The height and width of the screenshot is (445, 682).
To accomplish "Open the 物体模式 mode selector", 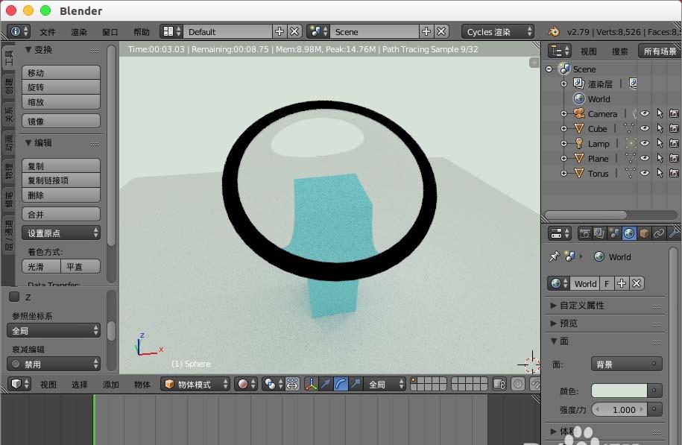I will coord(195,384).
